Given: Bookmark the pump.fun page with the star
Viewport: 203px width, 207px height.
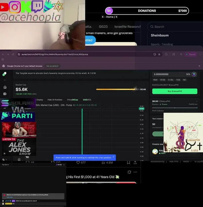Looking at the screenshot, I should tap(159, 54).
